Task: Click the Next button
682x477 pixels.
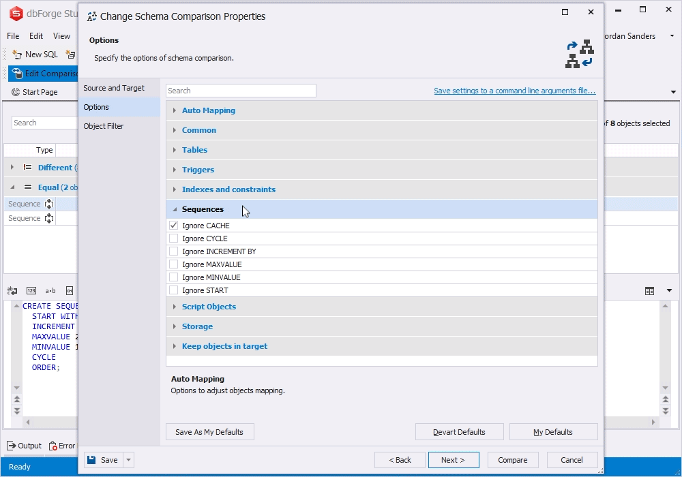Action: pyautogui.click(x=454, y=459)
